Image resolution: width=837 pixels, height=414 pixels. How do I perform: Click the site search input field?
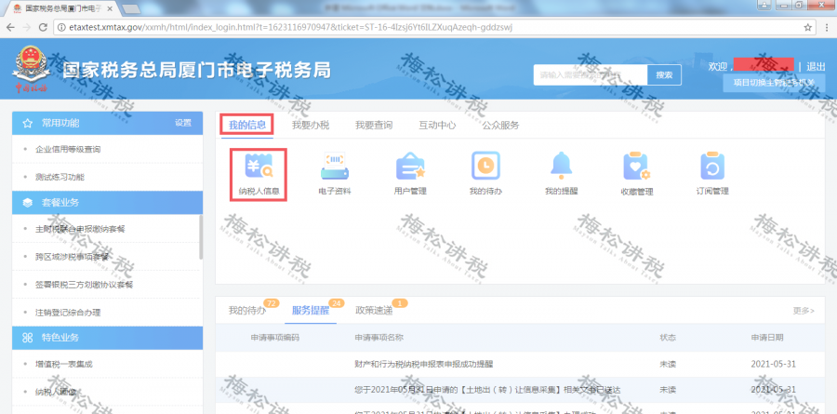[x=591, y=75]
